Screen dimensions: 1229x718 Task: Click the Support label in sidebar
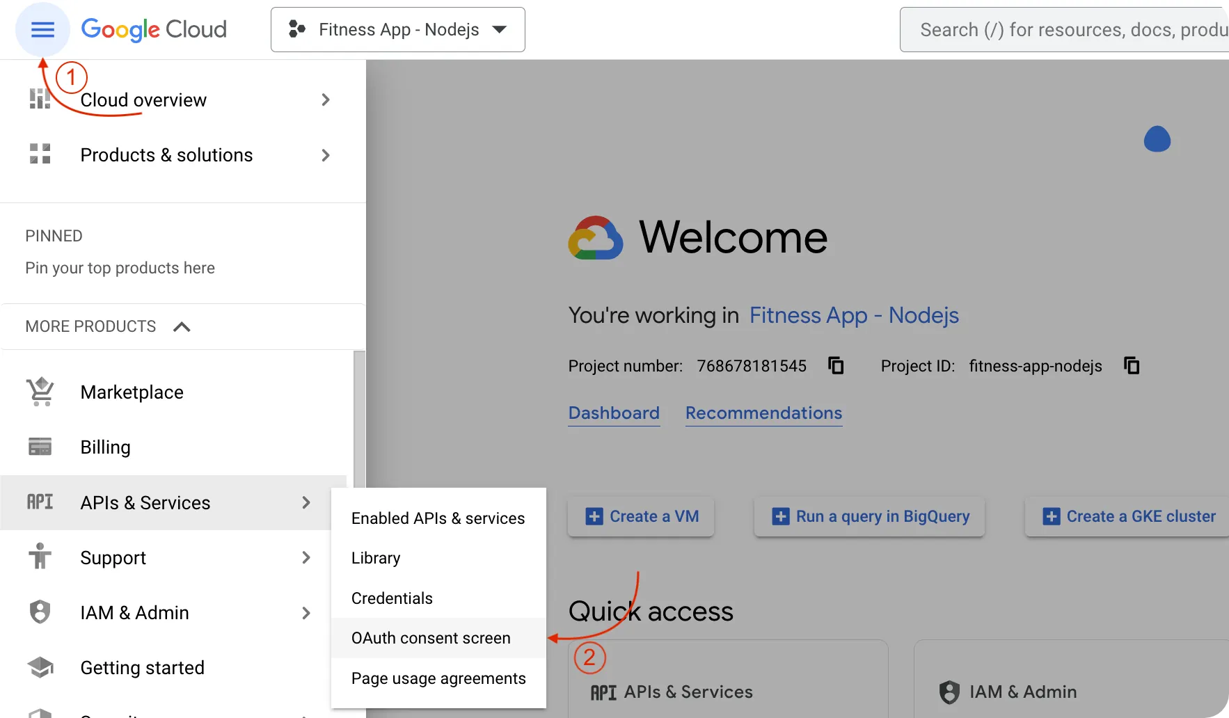click(x=113, y=558)
